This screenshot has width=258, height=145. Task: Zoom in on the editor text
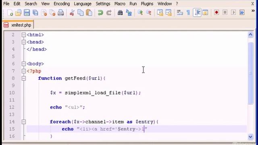[140, 12]
